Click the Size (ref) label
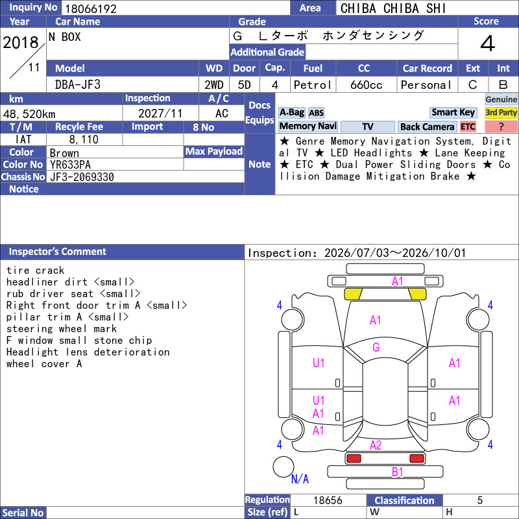The height and width of the screenshot is (519, 519). pos(267,513)
